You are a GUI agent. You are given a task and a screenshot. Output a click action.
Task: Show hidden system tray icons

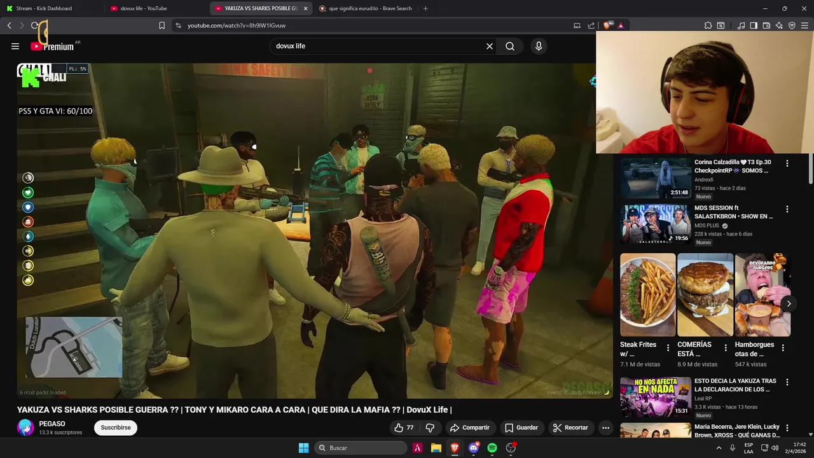719,448
